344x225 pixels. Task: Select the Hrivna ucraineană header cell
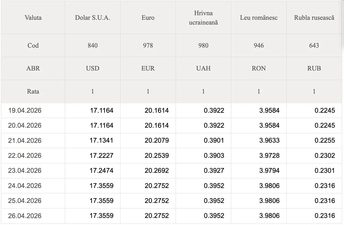pyautogui.click(x=203, y=18)
